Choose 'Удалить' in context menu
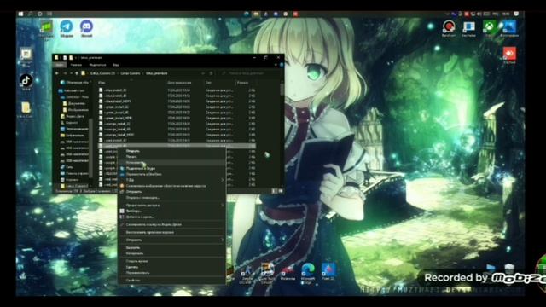The height and width of the screenshot is (307, 546). click(172, 267)
